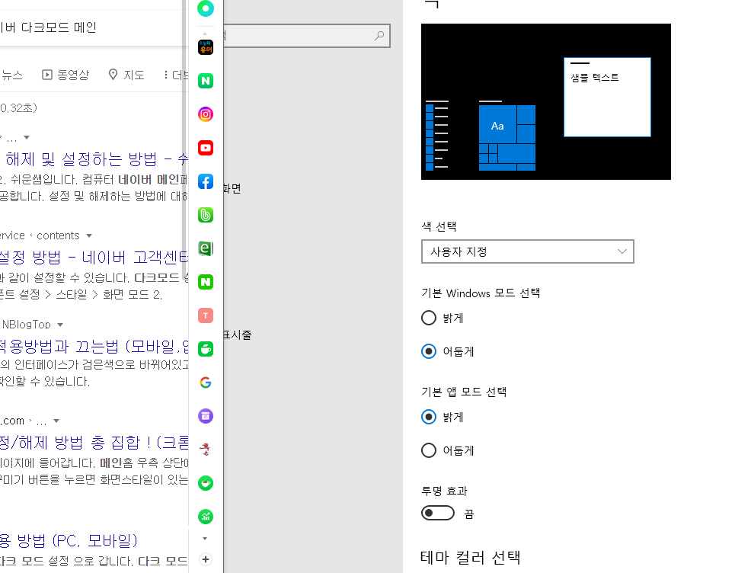735x573 pixels.
Task: Select 밝게 under 기본 앱 모드 선택
Action: tap(429, 417)
